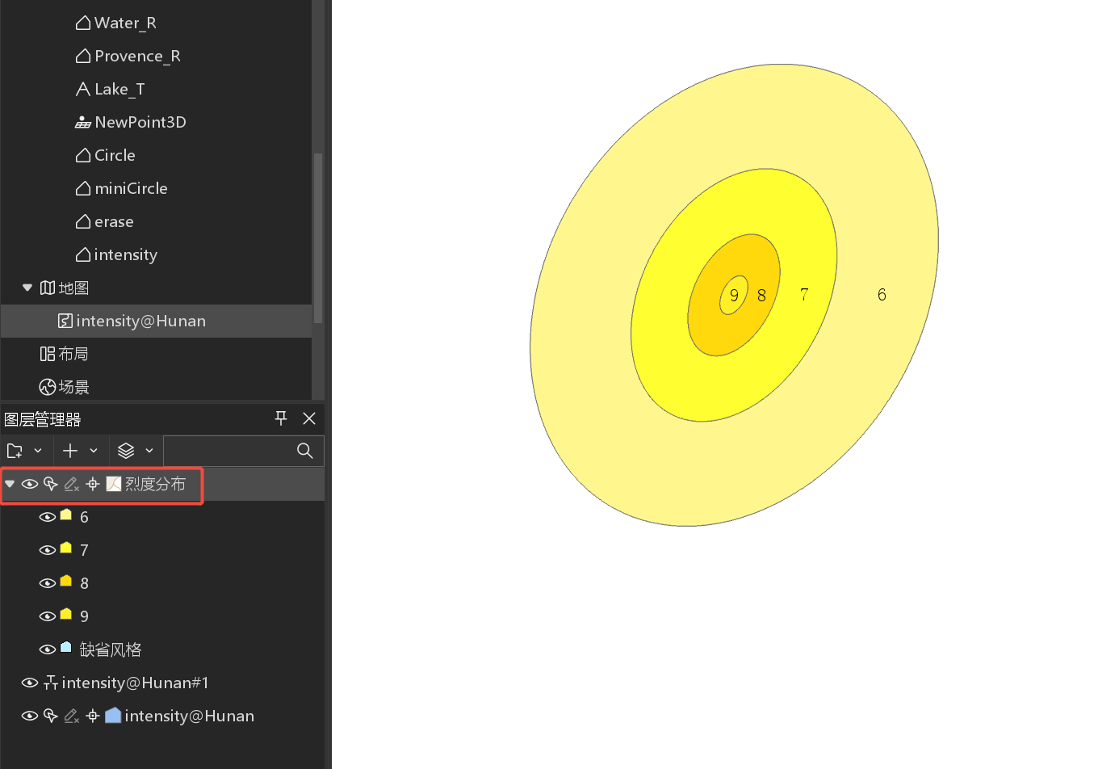Click the plus add-layer icon
The height and width of the screenshot is (769, 1119).
pos(70,451)
